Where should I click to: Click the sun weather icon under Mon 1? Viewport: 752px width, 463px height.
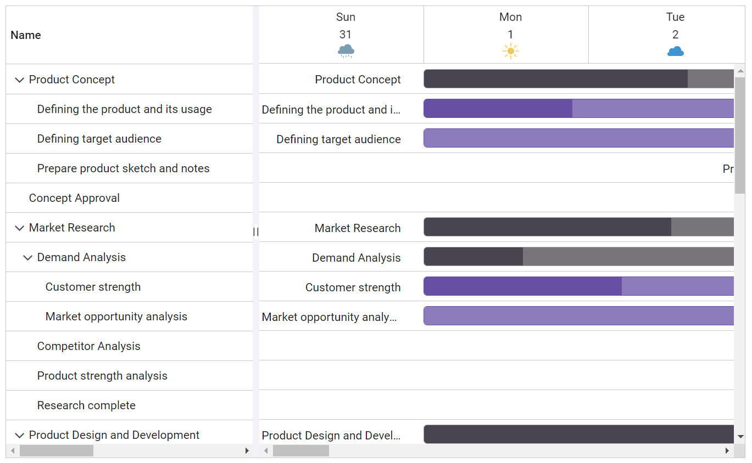(x=510, y=51)
